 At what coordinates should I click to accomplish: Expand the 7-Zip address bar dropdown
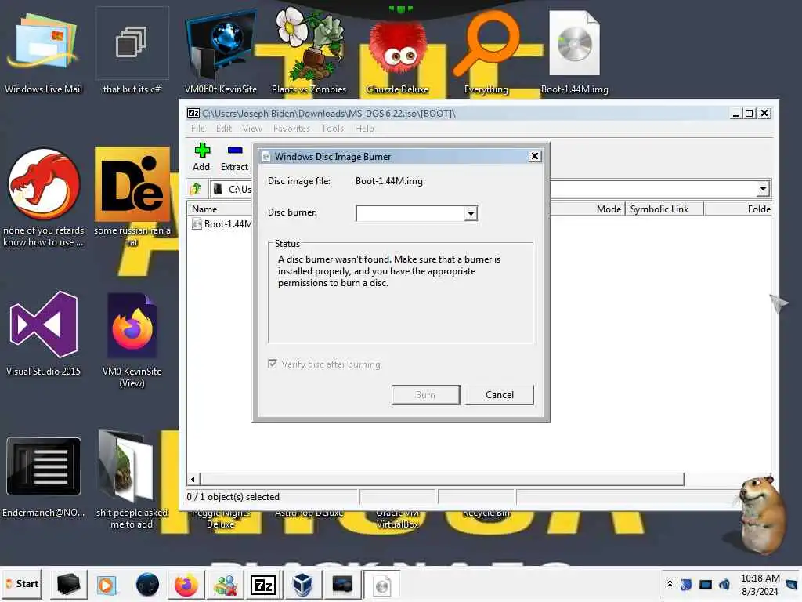click(763, 189)
